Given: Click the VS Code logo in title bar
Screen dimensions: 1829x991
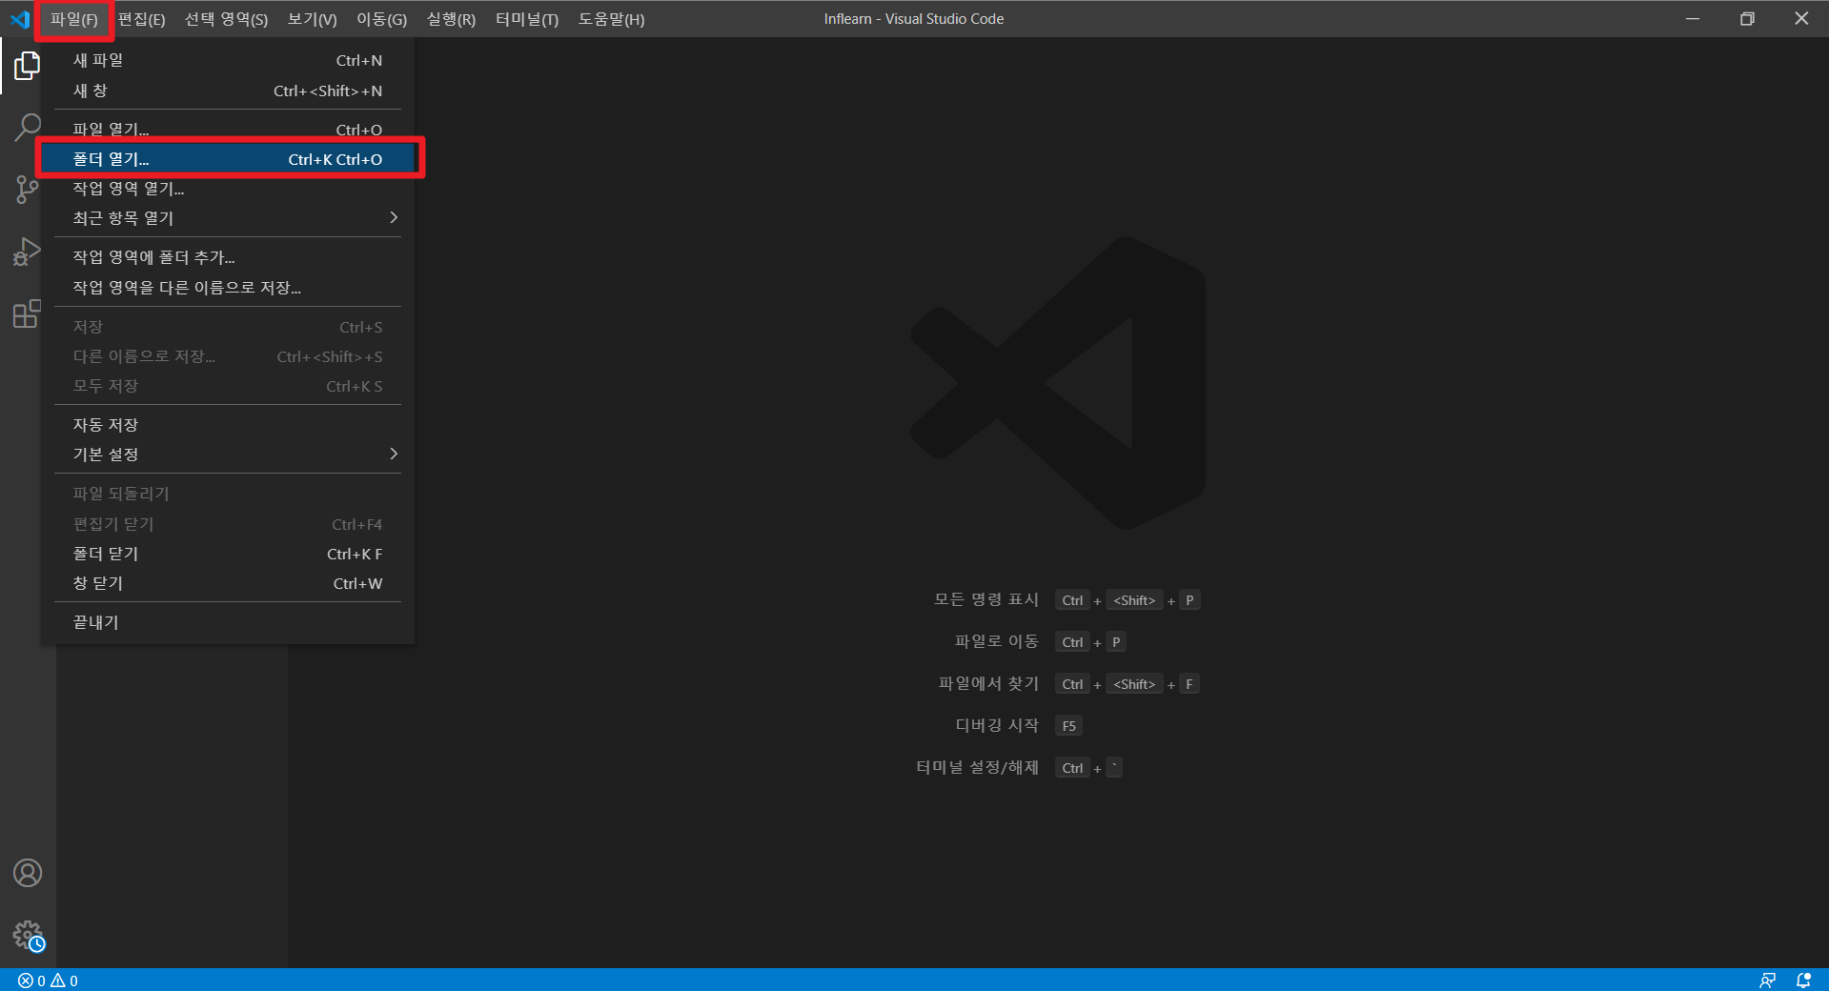Looking at the screenshot, I should coord(20,19).
